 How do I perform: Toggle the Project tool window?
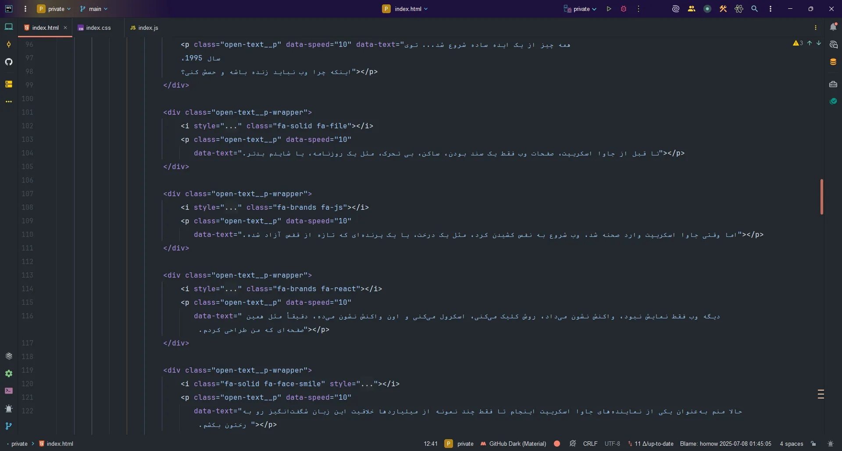click(x=9, y=27)
